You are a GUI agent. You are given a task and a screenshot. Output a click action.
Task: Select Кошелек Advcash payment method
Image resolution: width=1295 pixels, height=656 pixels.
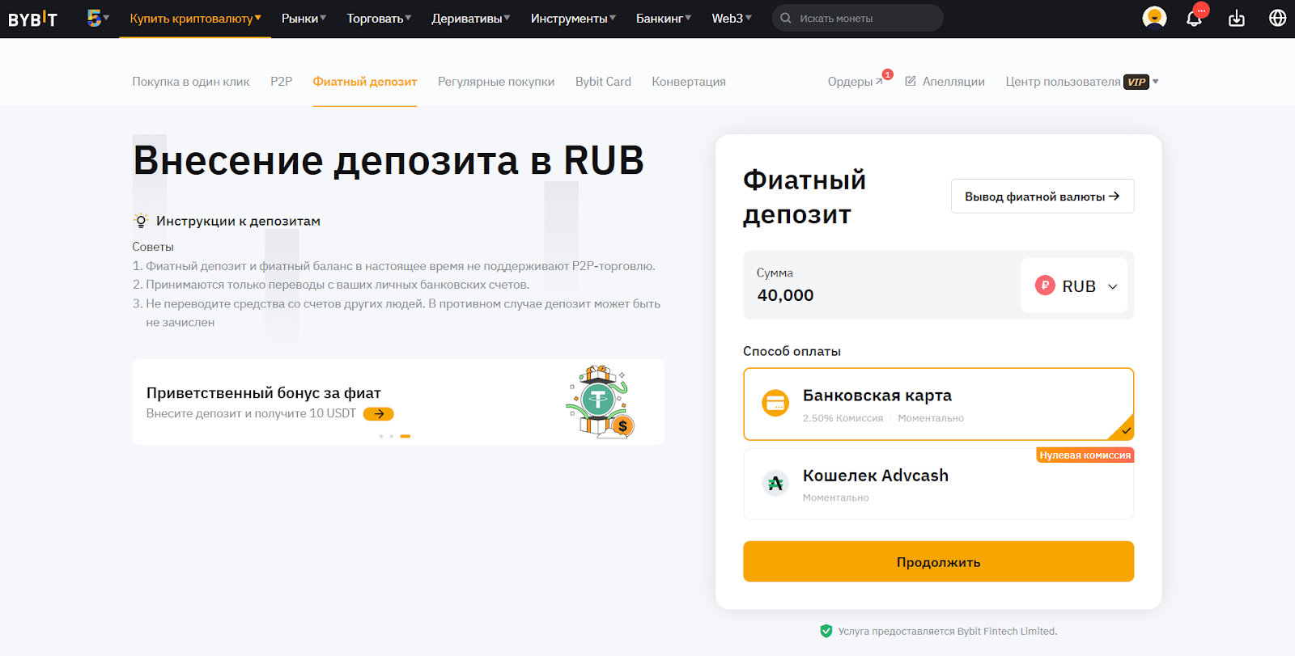939,484
